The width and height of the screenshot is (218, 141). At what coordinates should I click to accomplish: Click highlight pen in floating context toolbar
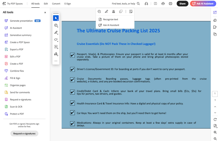106,11
